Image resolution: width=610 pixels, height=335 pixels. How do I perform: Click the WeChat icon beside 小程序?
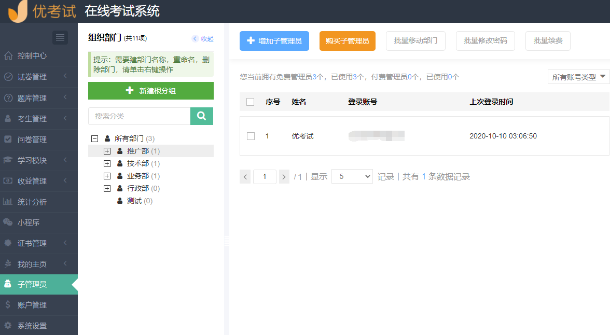(x=8, y=222)
